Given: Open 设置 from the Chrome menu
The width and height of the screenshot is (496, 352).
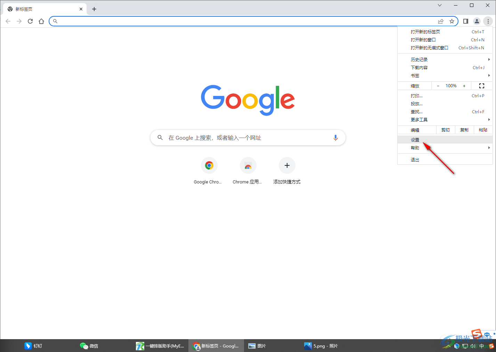Looking at the screenshot, I should pyautogui.click(x=445, y=140).
